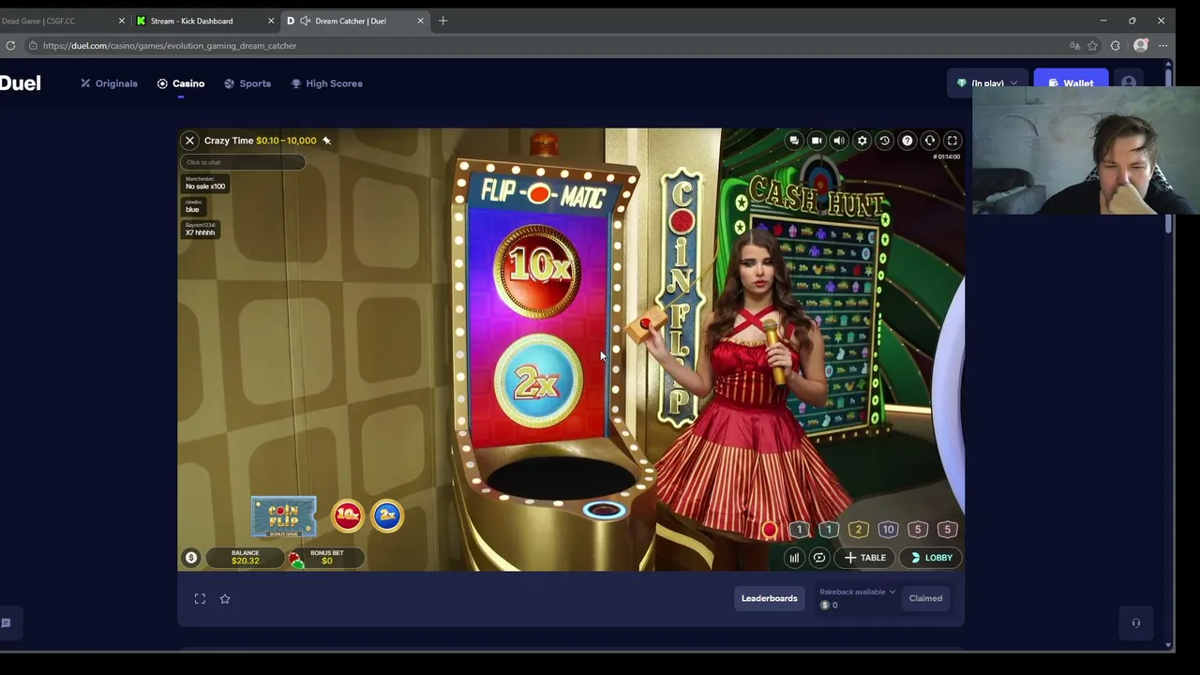Image resolution: width=1200 pixels, height=675 pixels.
Task: Select the Casino nav item
Action: (x=181, y=83)
